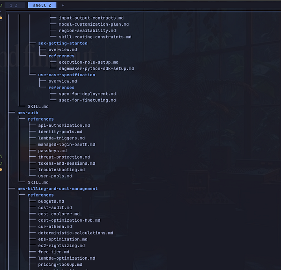Click deterministic-calculations.md entry
The height and width of the screenshot is (270, 281).
(75, 233)
